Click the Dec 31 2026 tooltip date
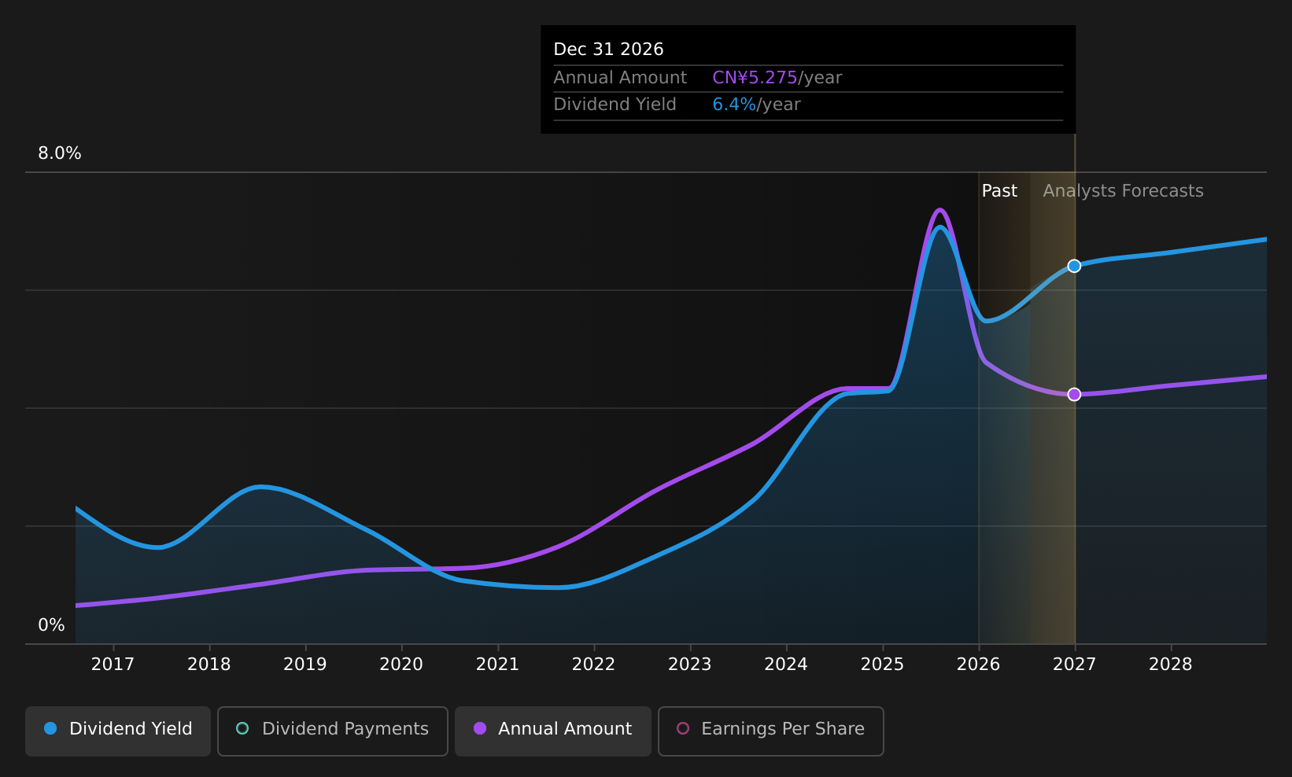The width and height of the screenshot is (1292, 777). 608,50
